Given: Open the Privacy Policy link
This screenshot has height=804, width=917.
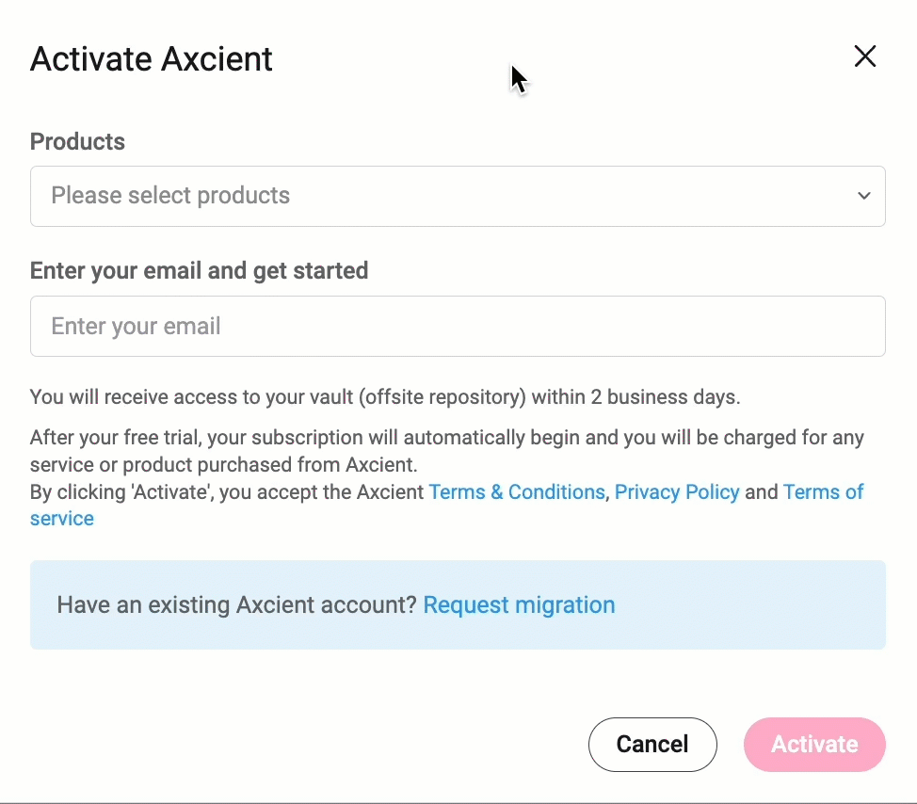Looking at the screenshot, I should [677, 492].
